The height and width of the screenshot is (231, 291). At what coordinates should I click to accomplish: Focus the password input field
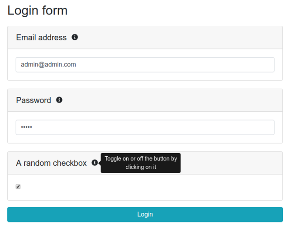[x=145, y=127]
